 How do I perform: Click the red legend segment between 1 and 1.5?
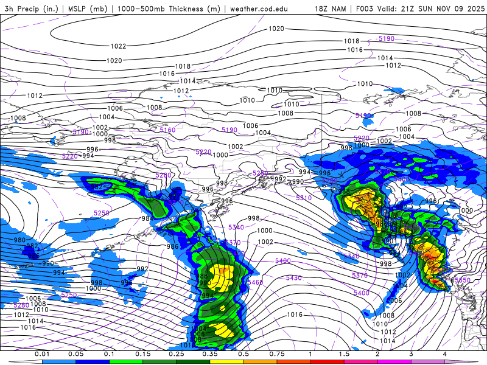tap(328, 362)
